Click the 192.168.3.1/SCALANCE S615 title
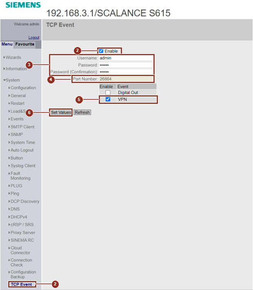Image resolution: width=253 pixels, height=290 pixels. coord(108,13)
